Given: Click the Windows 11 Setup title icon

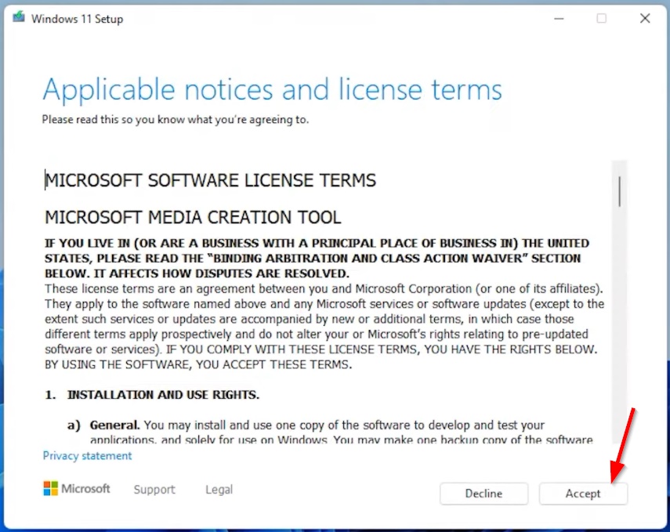Looking at the screenshot, I should (x=18, y=17).
